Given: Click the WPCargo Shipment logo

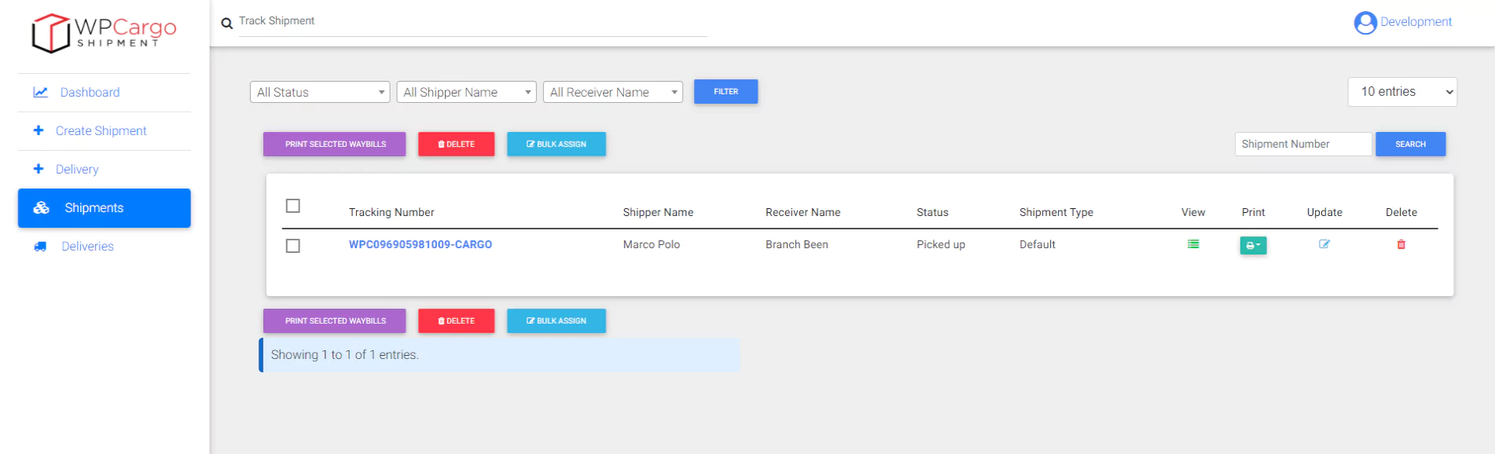Looking at the screenshot, I should coord(104,33).
